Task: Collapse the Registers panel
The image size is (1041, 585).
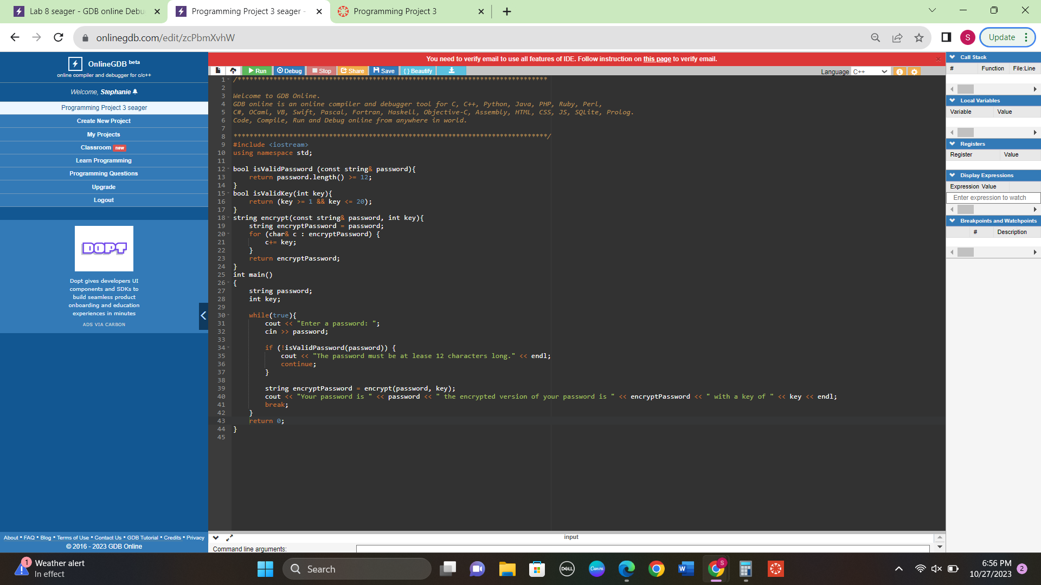Action: [x=953, y=144]
